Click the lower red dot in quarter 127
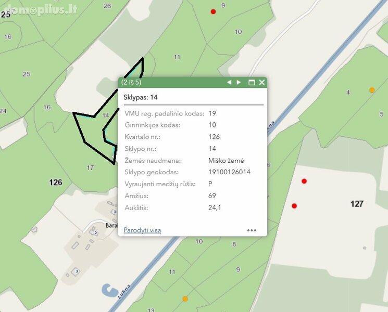 tap(294, 206)
